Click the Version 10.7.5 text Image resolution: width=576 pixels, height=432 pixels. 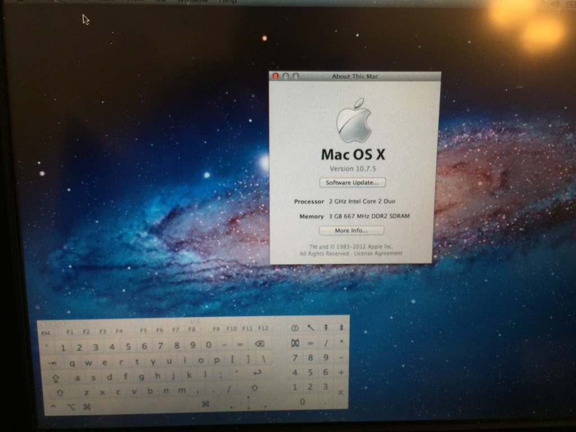(x=353, y=169)
